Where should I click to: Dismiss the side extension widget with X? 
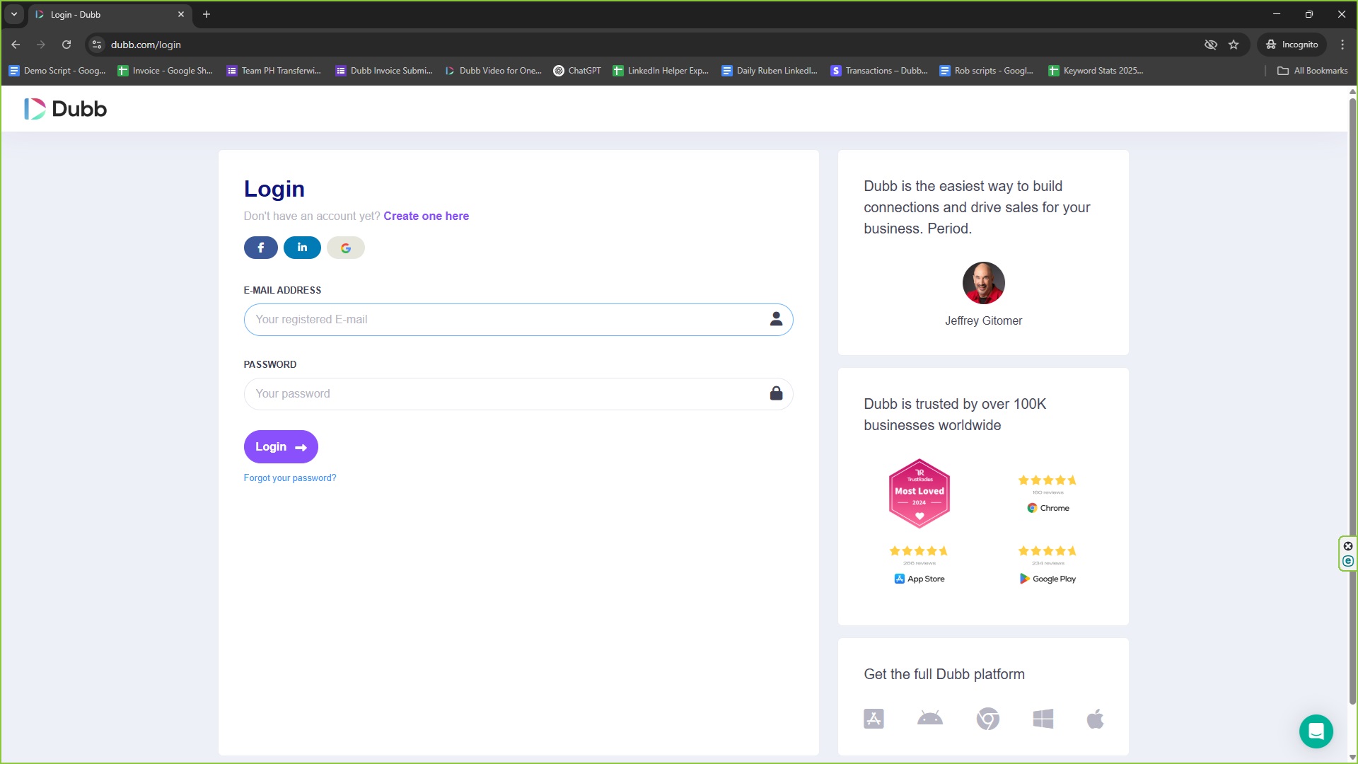[x=1348, y=546]
